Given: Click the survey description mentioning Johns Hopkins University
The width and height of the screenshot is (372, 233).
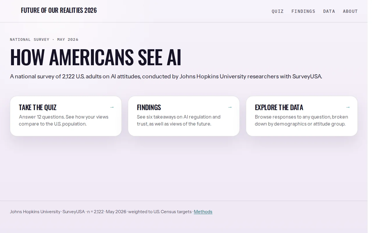Looking at the screenshot, I should [166, 77].
